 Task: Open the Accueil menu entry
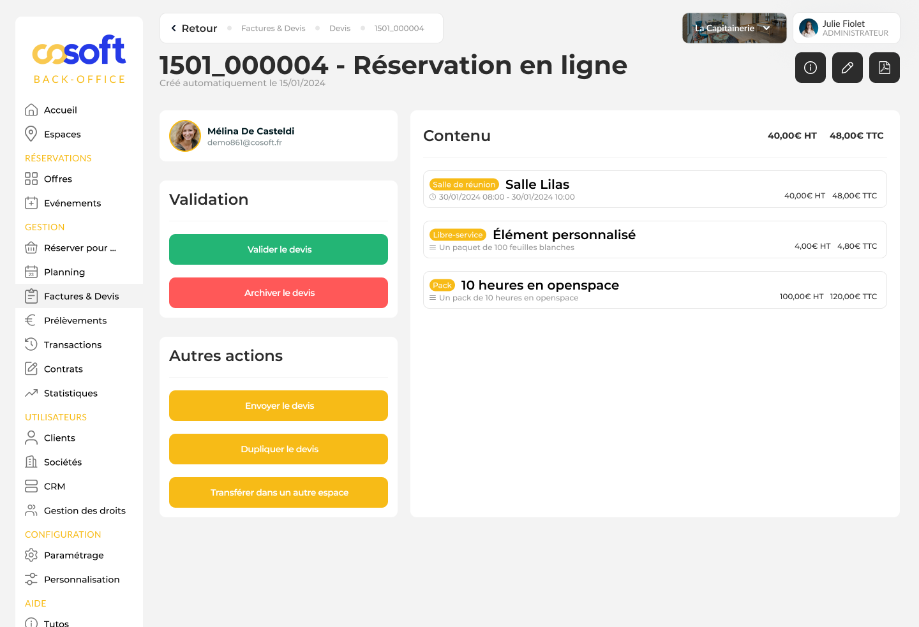(x=79, y=110)
